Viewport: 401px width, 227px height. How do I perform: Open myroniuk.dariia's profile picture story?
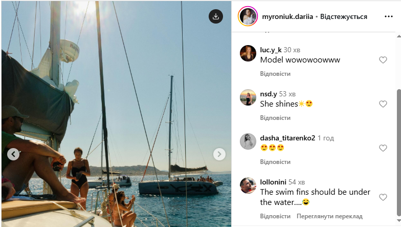click(248, 16)
